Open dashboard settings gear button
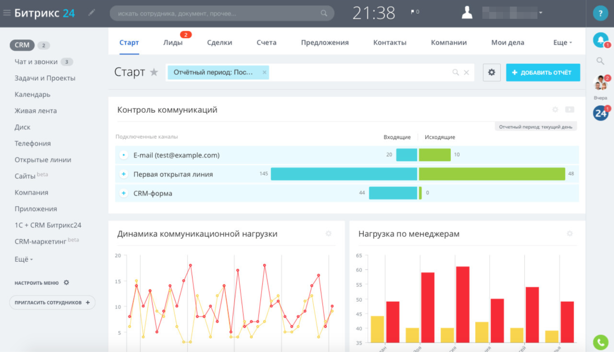Screen dimensions: 614x352 point(491,72)
